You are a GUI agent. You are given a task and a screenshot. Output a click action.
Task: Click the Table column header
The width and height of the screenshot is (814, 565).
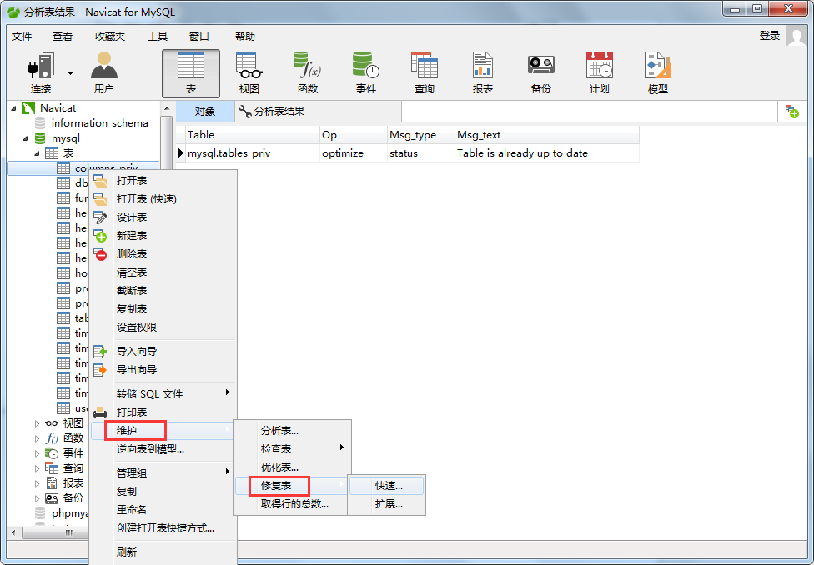[253, 135]
